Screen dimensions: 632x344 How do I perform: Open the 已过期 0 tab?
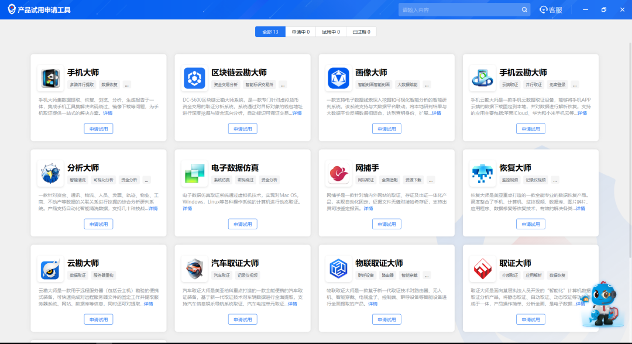361,32
